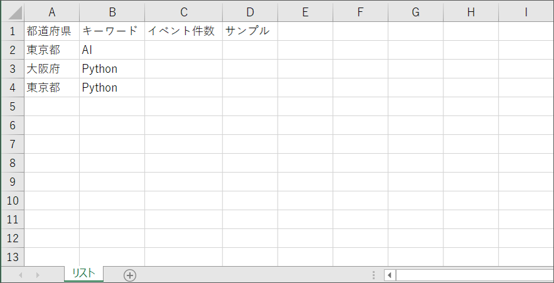Select the イベント件数 header cell
Screen dimensions: 554x283
coord(183,31)
